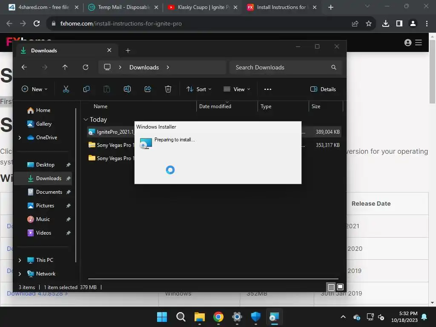This screenshot has height=327, width=436.
Task: Switch to details list view icon
Action: click(331, 287)
